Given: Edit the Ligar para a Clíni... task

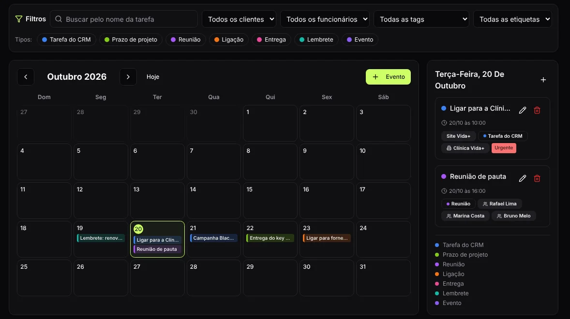Looking at the screenshot, I should (523, 110).
